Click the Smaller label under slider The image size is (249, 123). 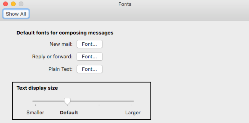(35, 113)
